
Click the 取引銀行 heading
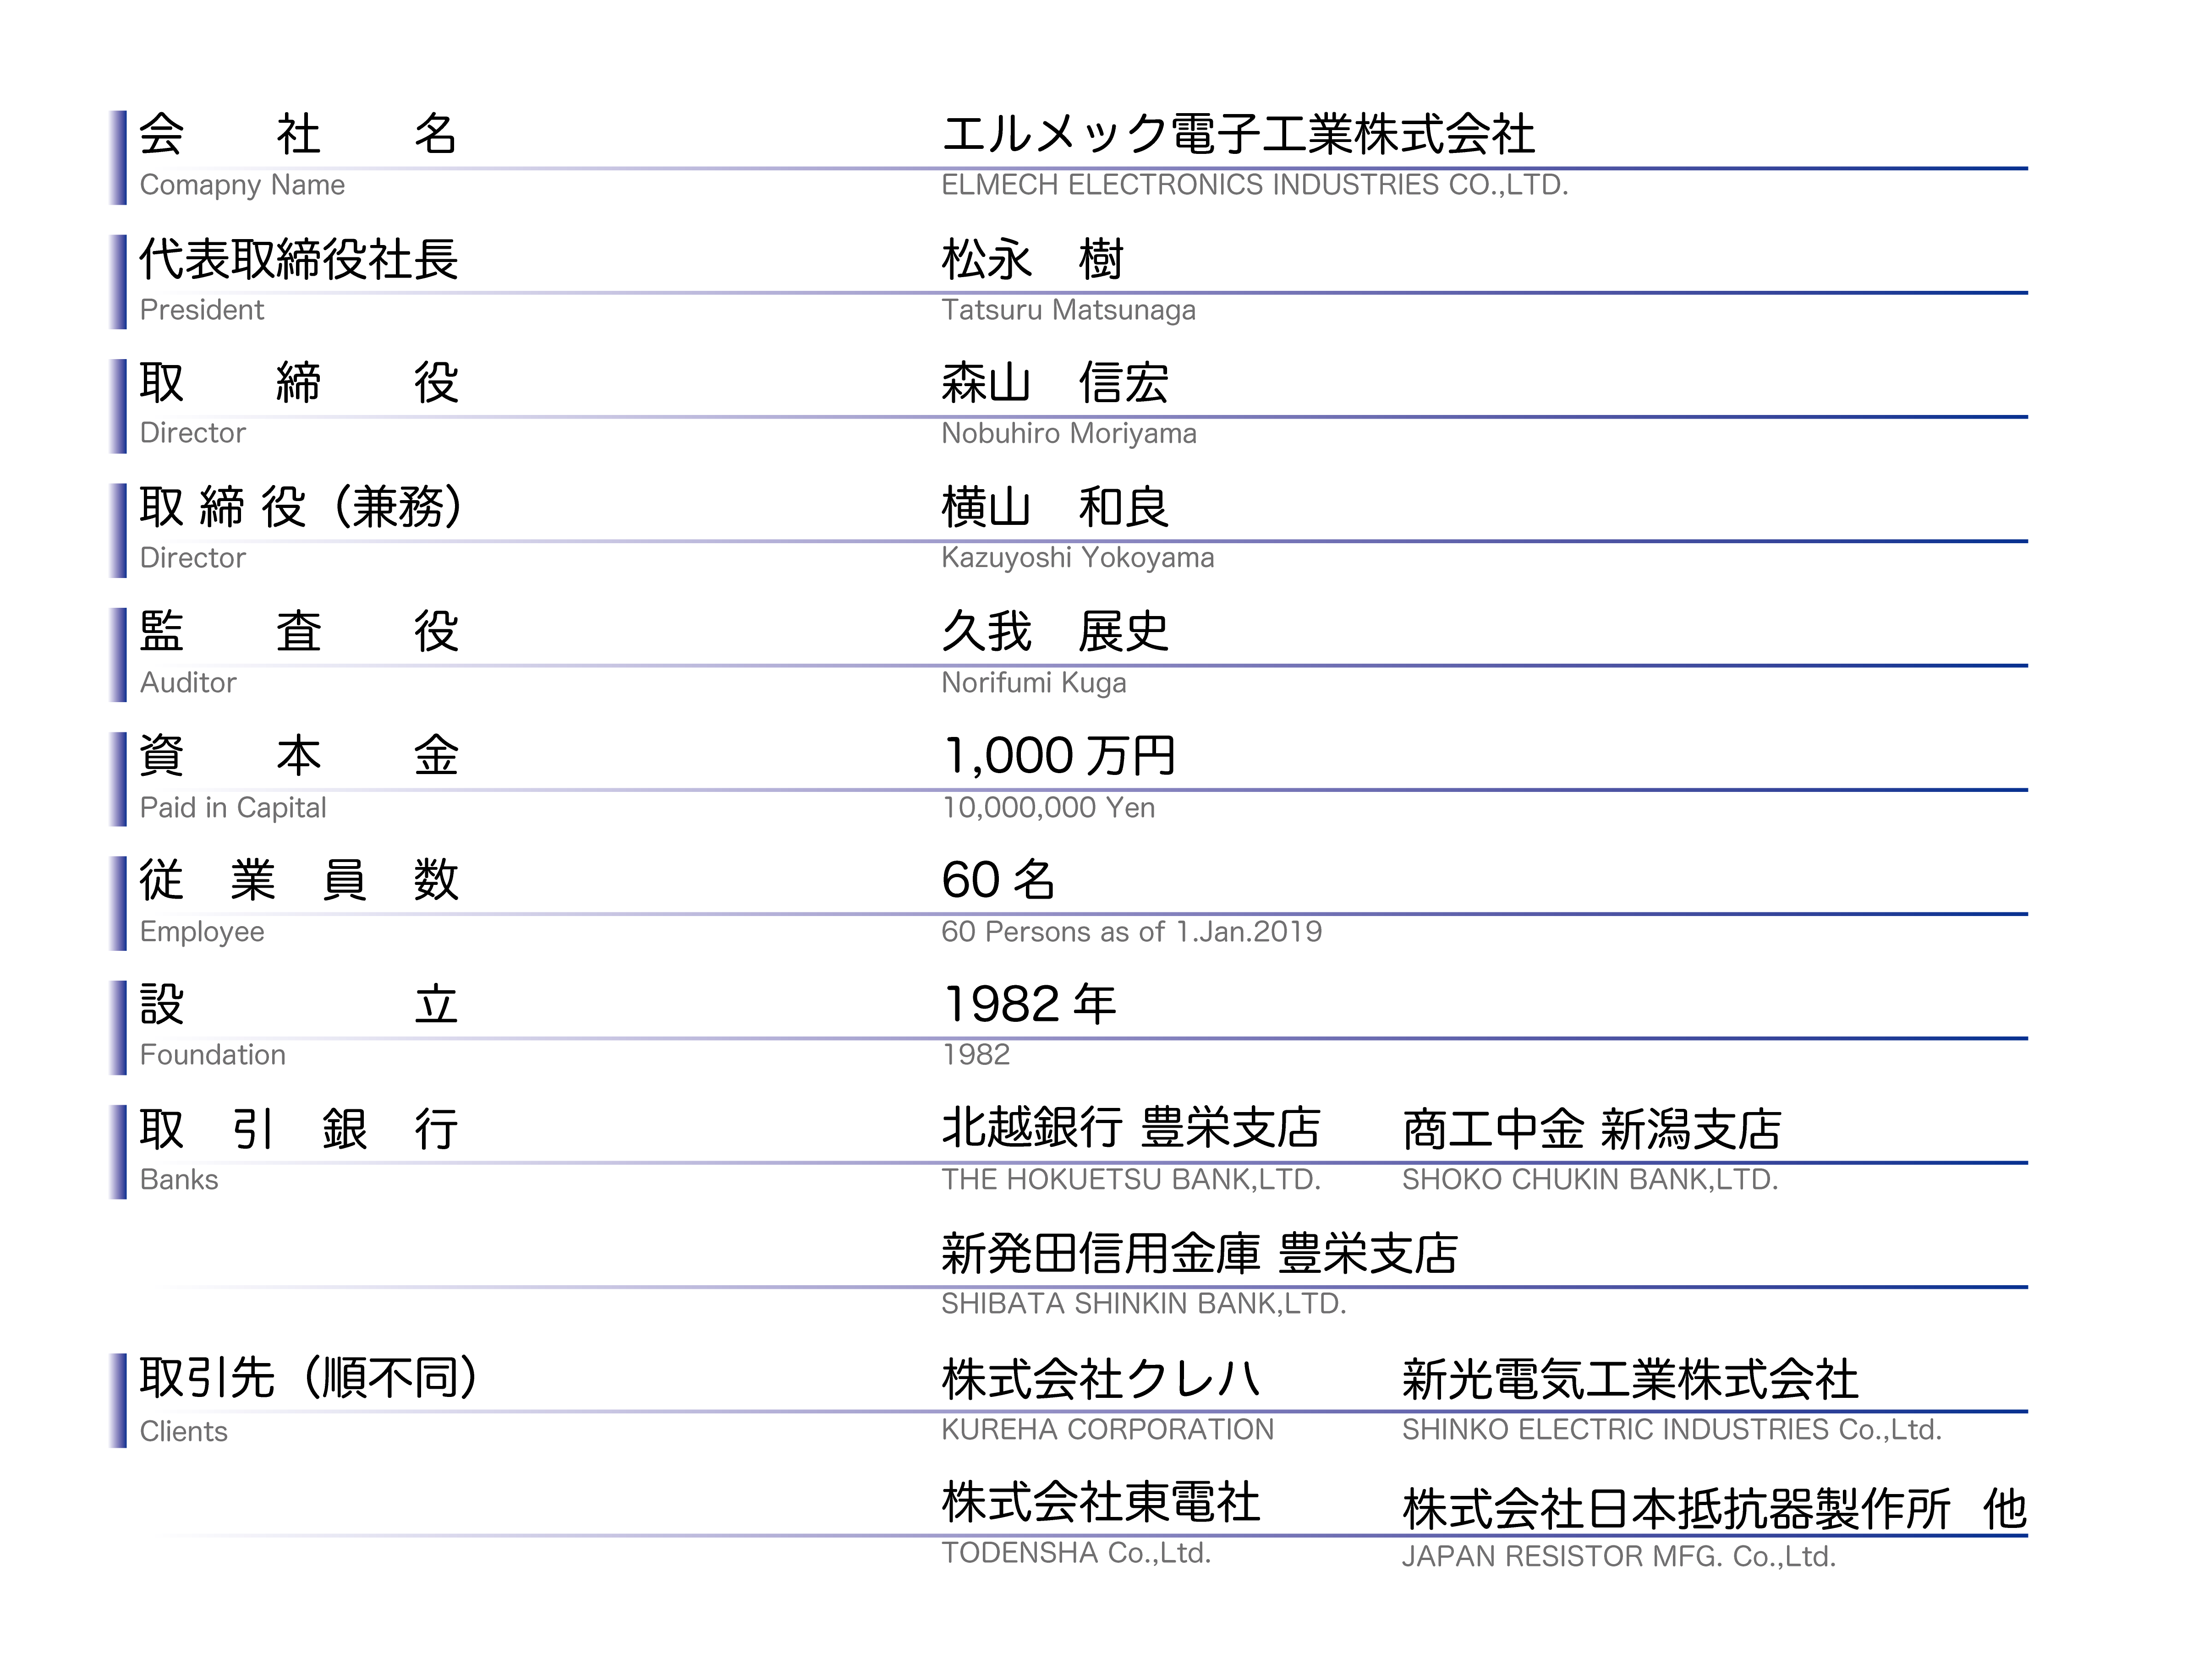[298, 1129]
